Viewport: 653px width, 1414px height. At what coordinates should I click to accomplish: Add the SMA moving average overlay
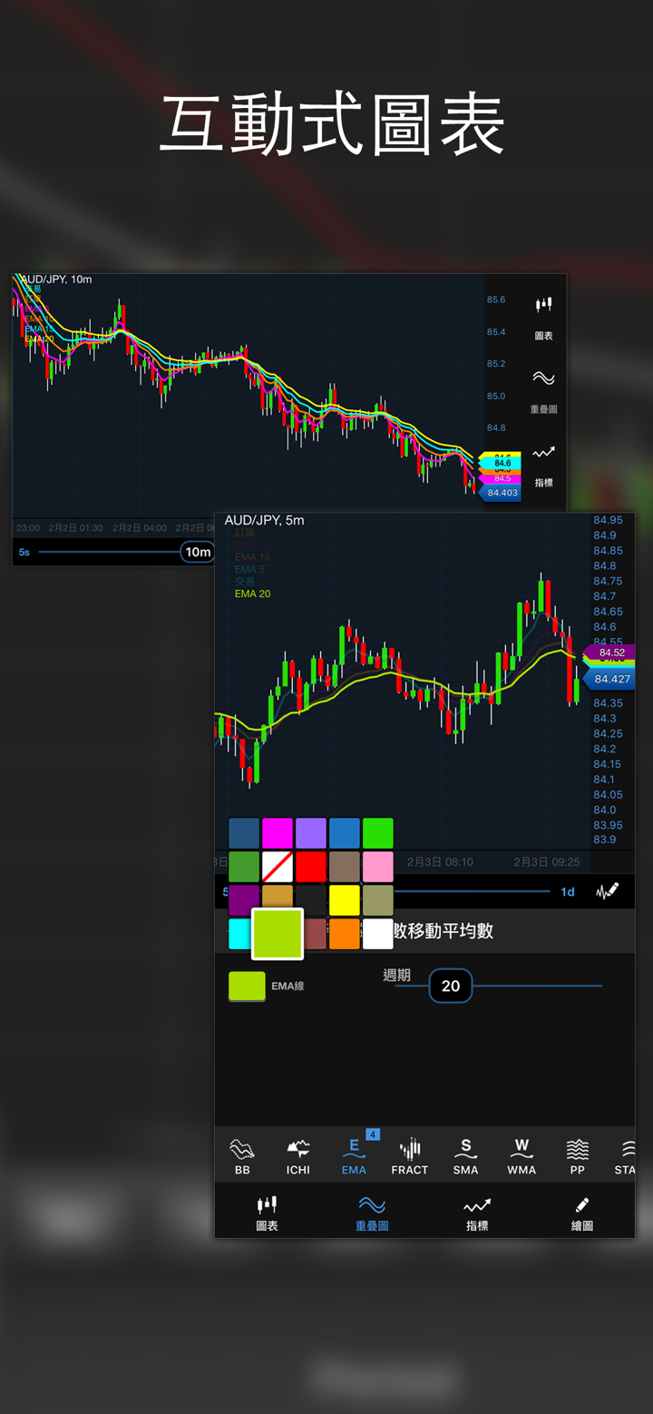coord(465,1156)
